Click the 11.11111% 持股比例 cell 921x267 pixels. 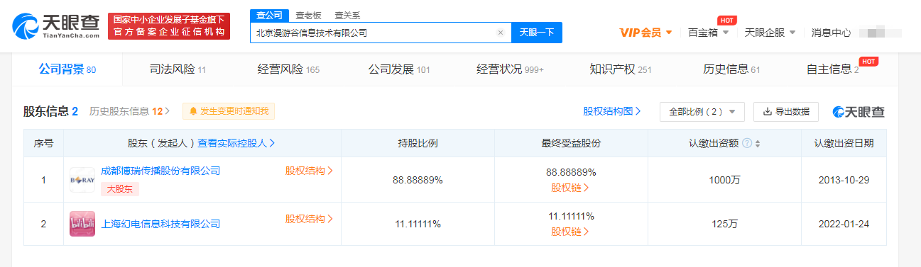click(x=418, y=224)
